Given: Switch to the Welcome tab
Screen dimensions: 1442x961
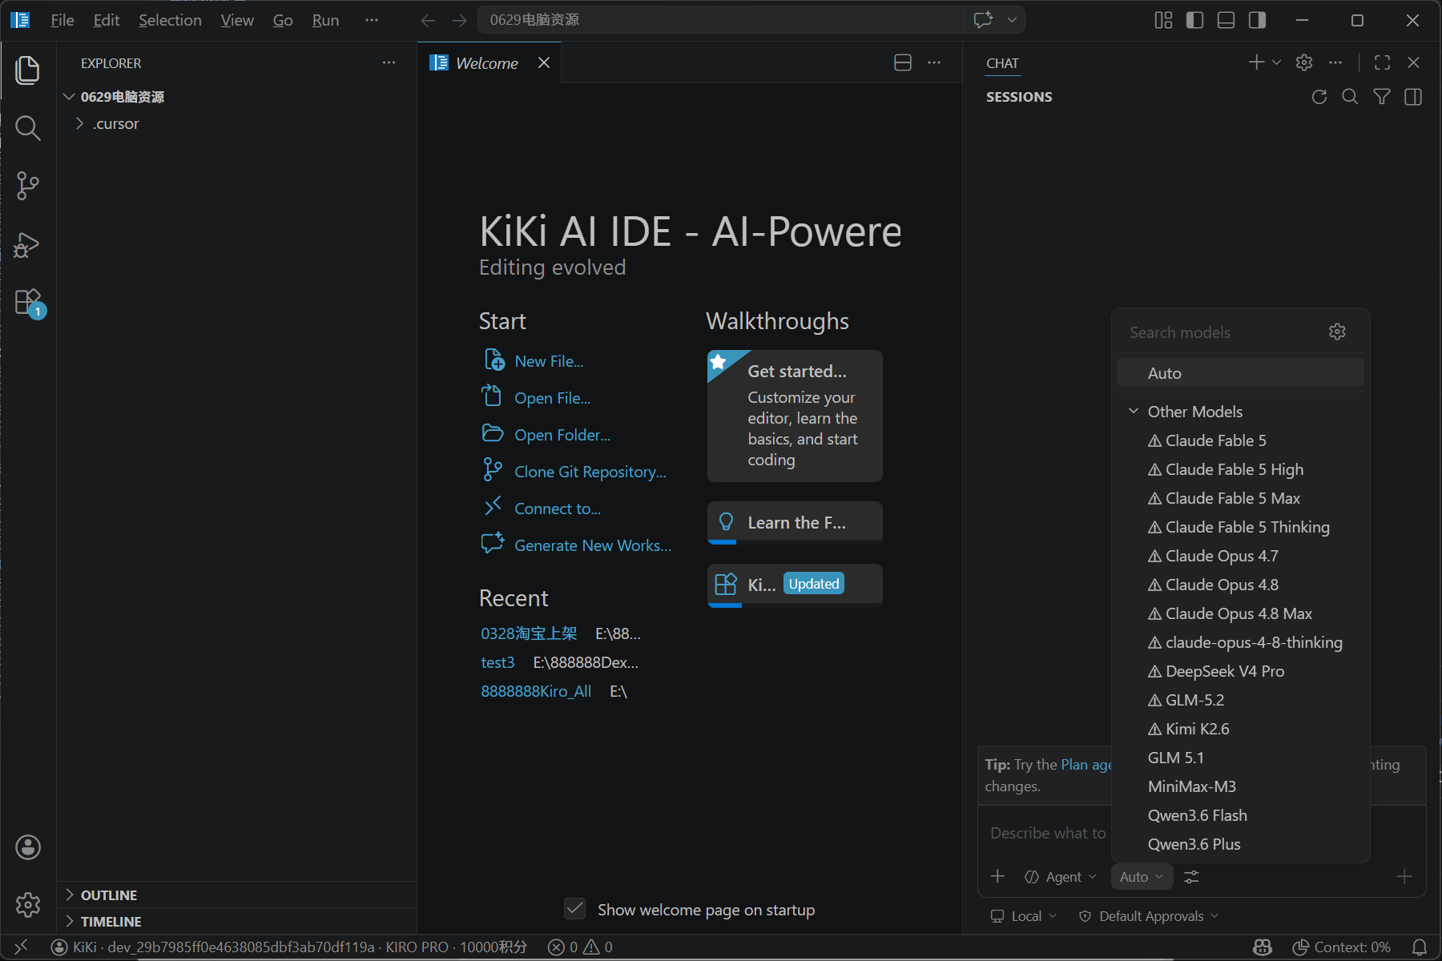Looking at the screenshot, I should (x=487, y=62).
